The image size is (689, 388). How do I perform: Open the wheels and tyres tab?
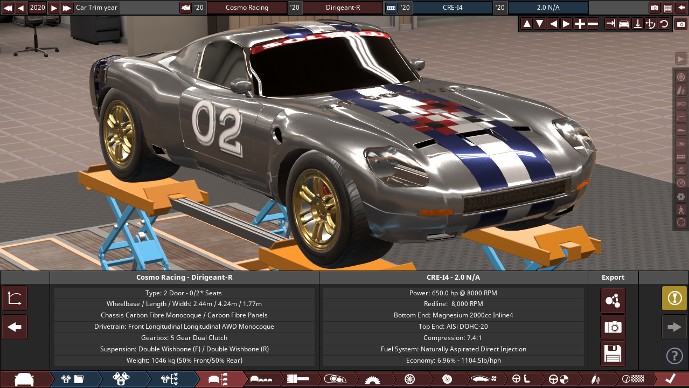[409, 379]
